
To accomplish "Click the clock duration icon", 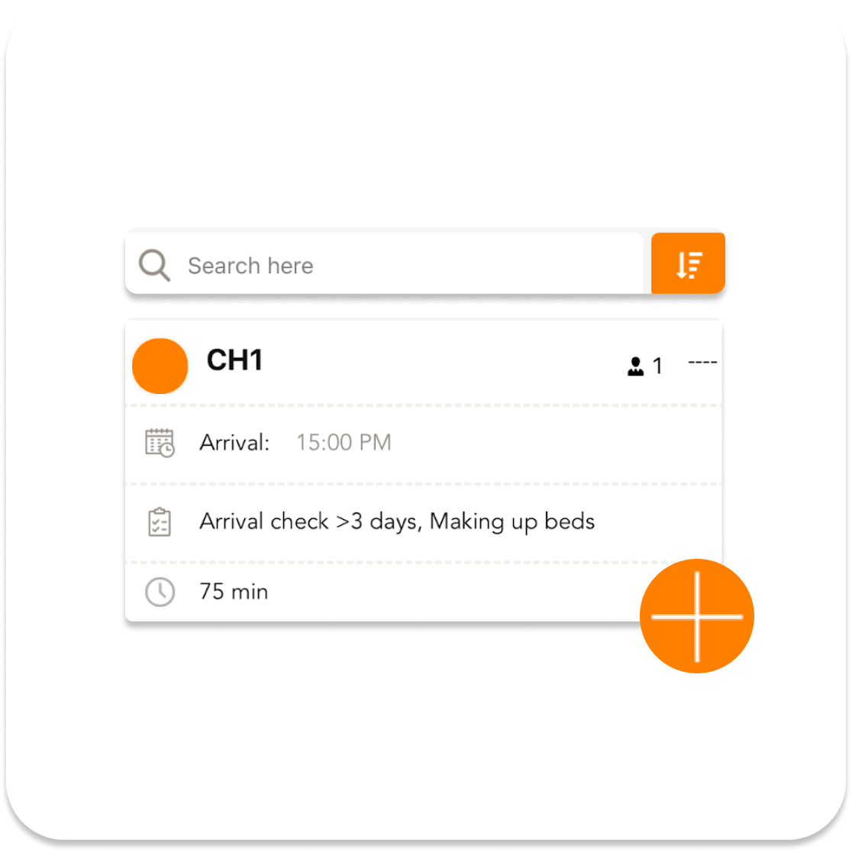I will click(x=160, y=592).
